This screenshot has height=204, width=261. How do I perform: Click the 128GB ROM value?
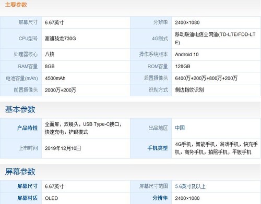(183, 66)
